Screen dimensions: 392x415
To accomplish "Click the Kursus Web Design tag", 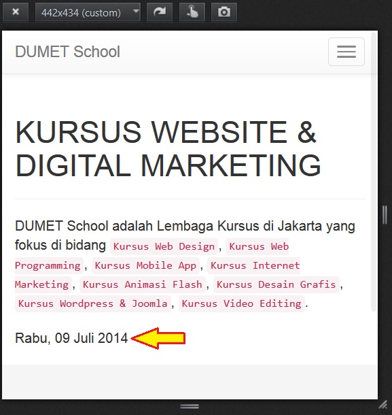I will click(164, 246).
